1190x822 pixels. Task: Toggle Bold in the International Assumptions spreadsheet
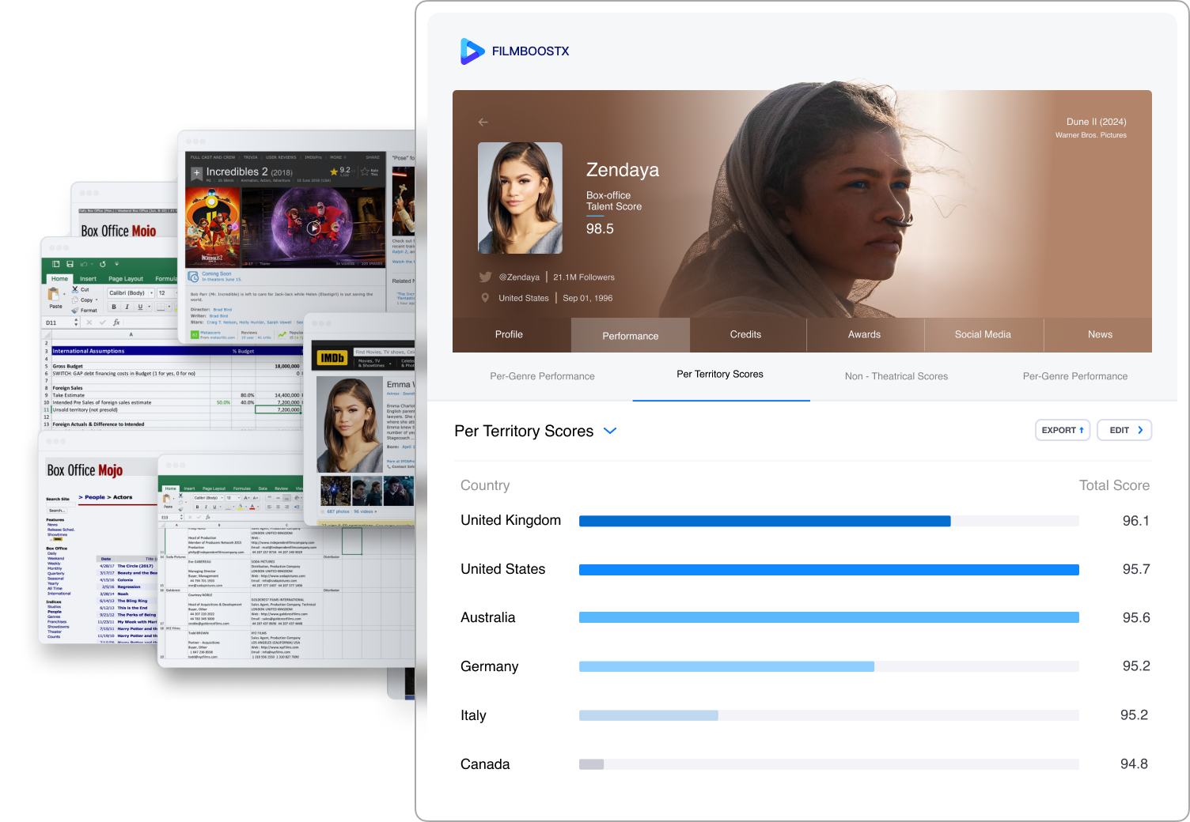(114, 307)
